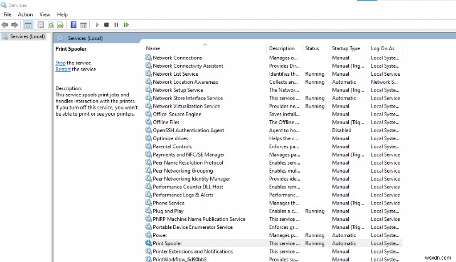
Task: Click the Export List toolbar icon
Action: point(60,25)
